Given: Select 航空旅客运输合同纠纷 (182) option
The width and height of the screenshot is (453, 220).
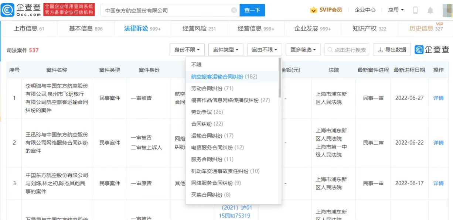Looking at the screenshot, I should click(232, 76).
